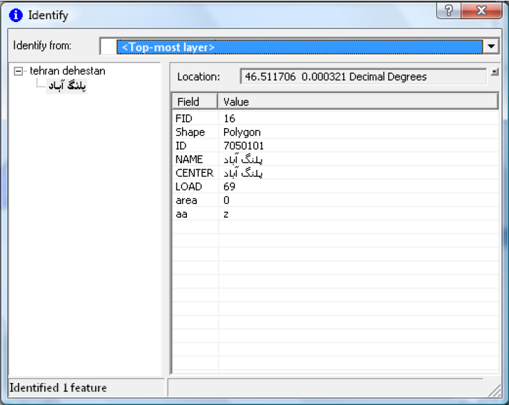Select the <Top-most layer> combo box
Viewport: 509px width, 405px height.
pos(299,47)
